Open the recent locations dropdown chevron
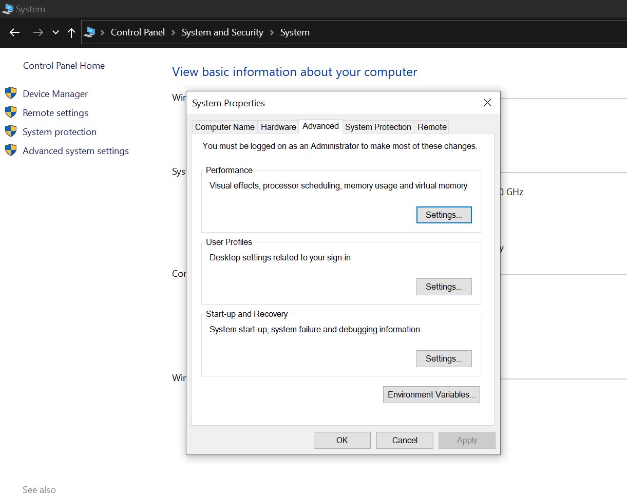This screenshot has height=493, width=627. (x=55, y=32)
